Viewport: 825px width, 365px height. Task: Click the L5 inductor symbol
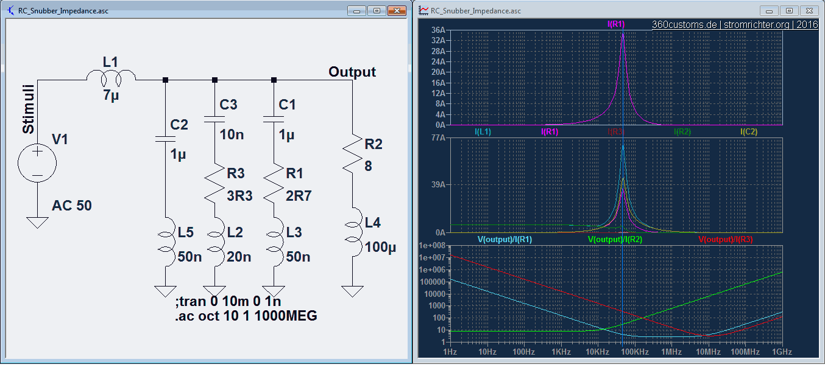pyautogui.click(x=167, y=242)
